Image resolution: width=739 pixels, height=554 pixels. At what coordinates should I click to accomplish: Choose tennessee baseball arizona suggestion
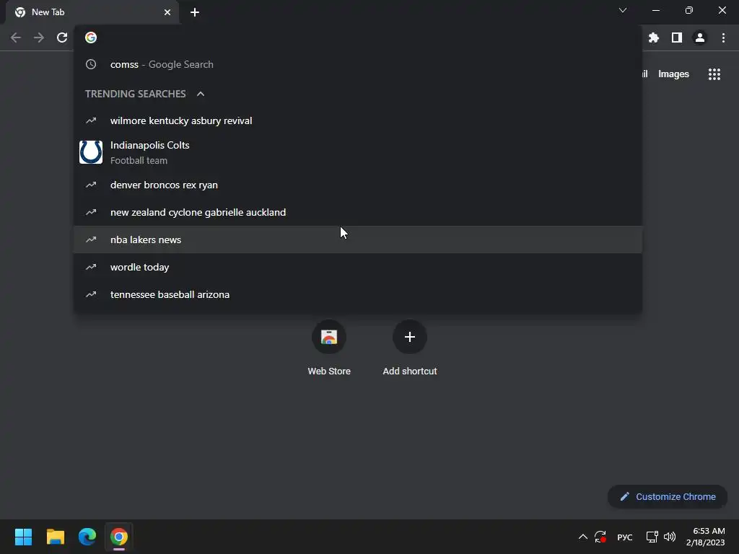coord(358,294)
